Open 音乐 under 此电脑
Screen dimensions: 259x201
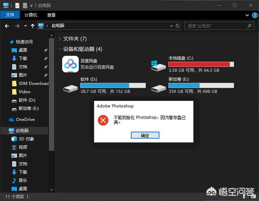[x=23, y=180]
